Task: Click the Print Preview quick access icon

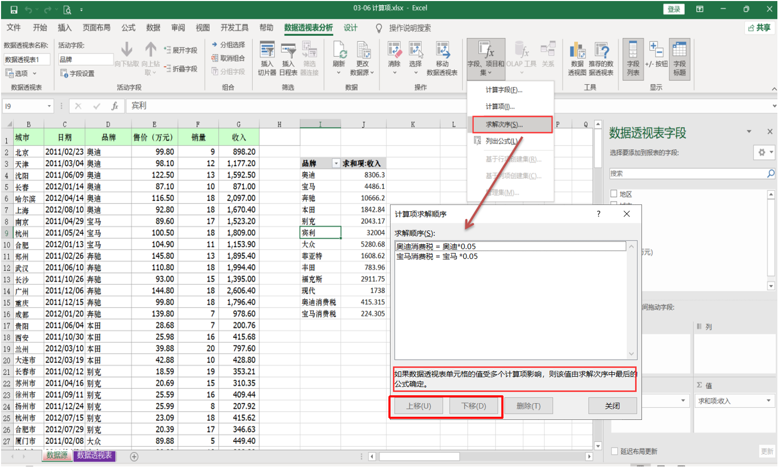Action: tap(67, 9)
